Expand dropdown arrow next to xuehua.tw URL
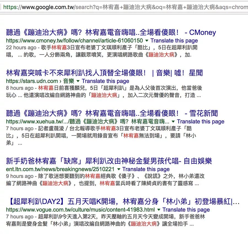This screenshot has height=234, width=248. (173, 121)
